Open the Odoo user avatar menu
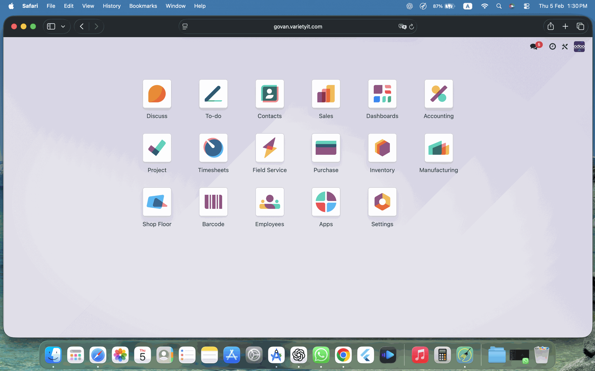Viewport: 595px width, 371px height. (x=579, y=46)
